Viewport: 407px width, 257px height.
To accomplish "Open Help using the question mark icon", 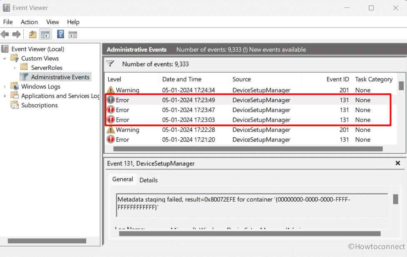I will pos(60,34).
